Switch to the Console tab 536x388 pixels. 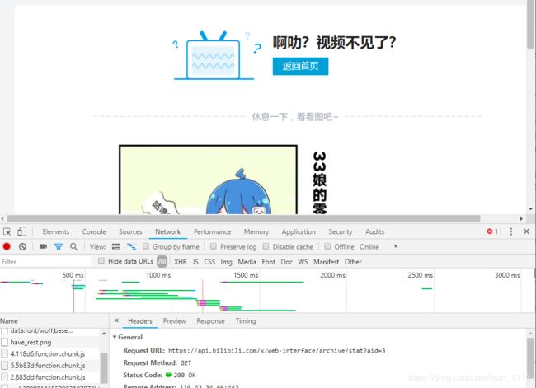tap(94, 232)
